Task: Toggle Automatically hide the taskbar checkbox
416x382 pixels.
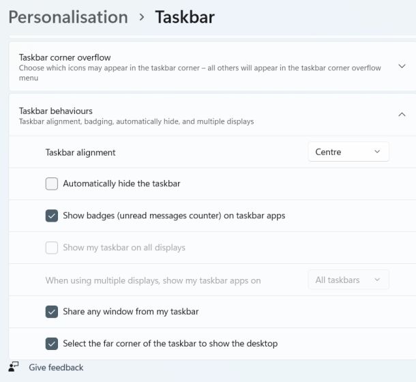Action: pyautogui.click(x=52, y=183)
